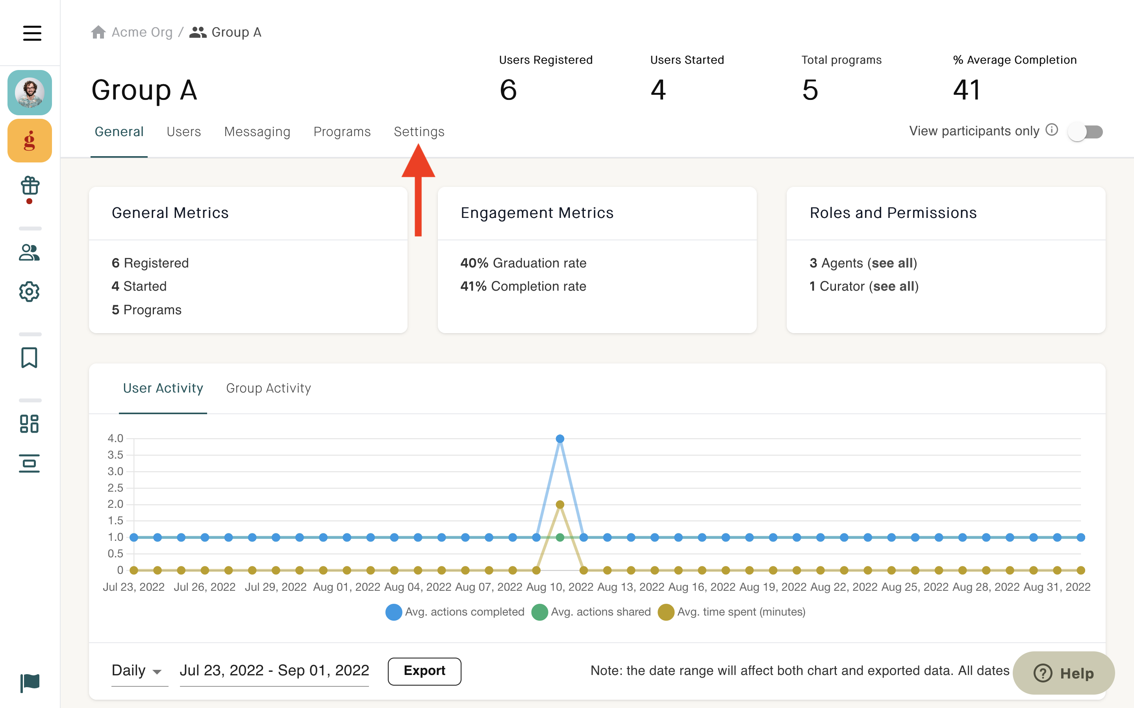
Task: Click Group A breadcrumb text
Action: point(236,32)
